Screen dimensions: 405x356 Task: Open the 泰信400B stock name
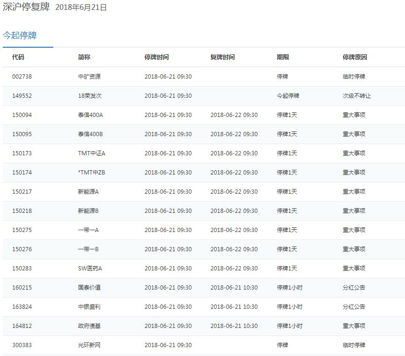(x=90, y=134)
